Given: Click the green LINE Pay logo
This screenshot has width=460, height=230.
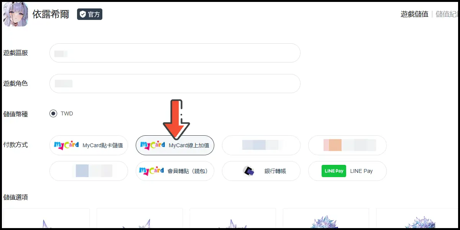Looking at the screenshot, I should [x=333, y=171].
